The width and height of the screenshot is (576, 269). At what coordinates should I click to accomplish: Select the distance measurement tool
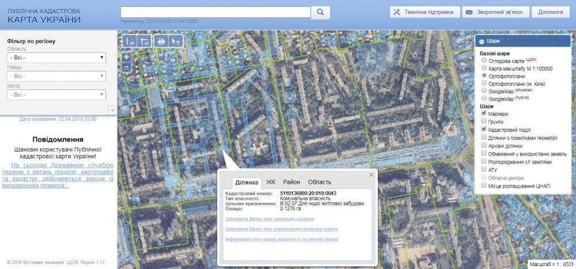point(130,41)
